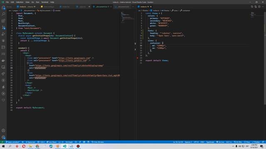Fold the Link element at line 21
This screenshot has width=266, height=149.
point(28,63)
